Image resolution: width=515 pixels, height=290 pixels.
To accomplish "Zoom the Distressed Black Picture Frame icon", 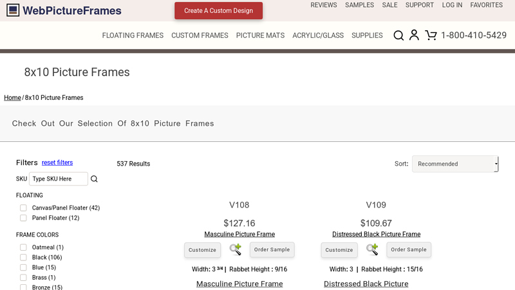I will [x=372, y=249].
